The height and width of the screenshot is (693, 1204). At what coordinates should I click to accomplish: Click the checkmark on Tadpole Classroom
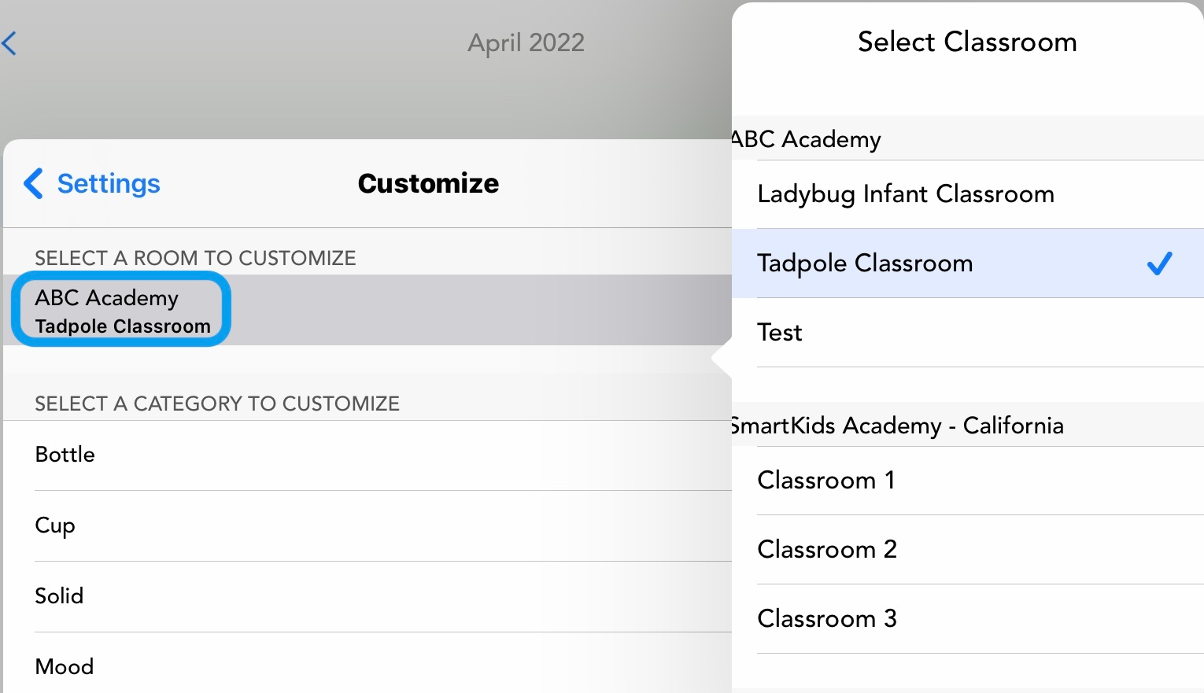point(1159,264)
